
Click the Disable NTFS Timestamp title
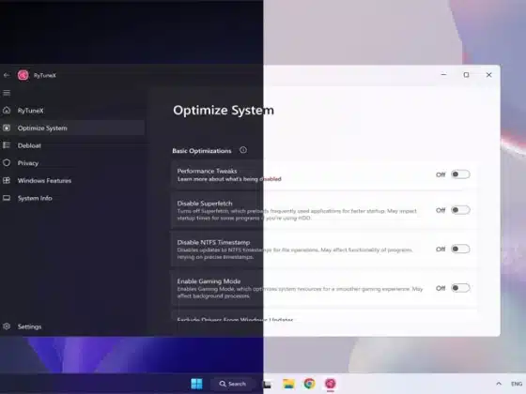213,242
